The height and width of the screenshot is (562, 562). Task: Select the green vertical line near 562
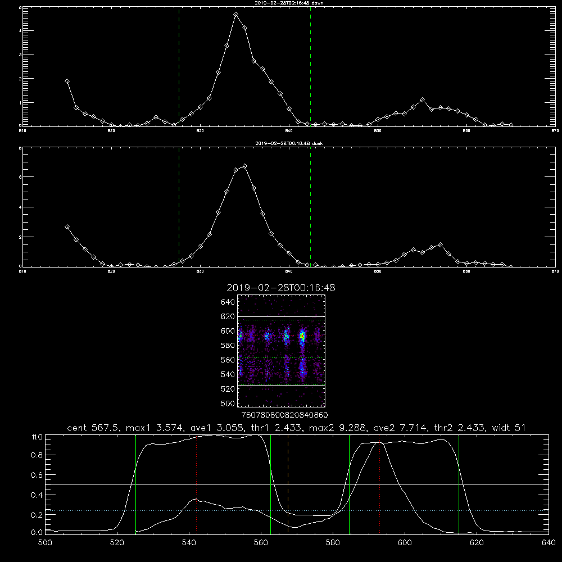pos(271,484)
